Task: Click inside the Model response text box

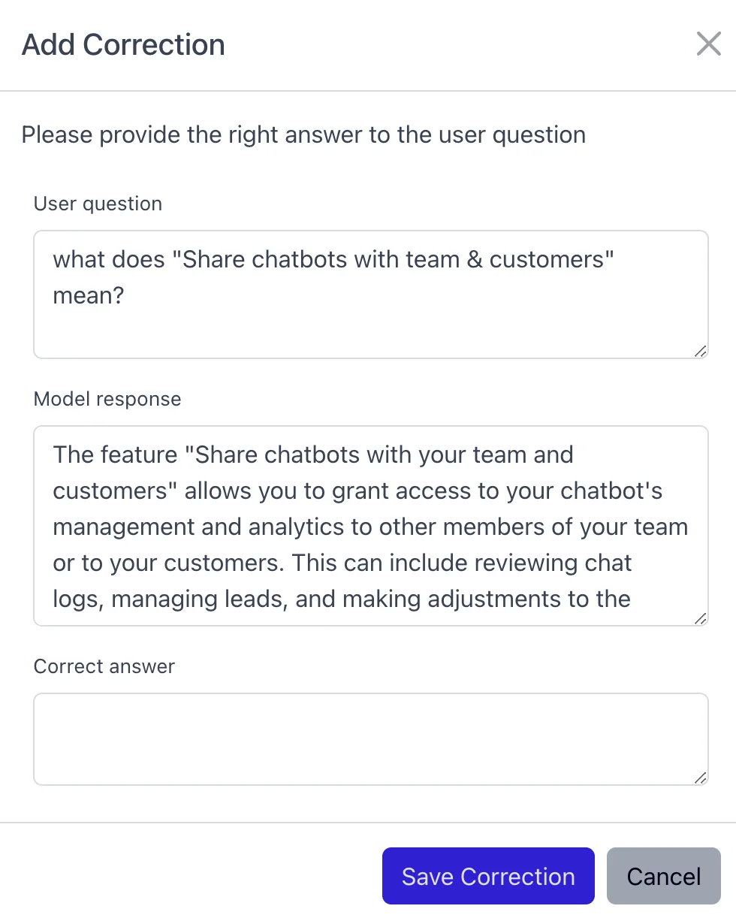Action: click(x=370, y=526)
